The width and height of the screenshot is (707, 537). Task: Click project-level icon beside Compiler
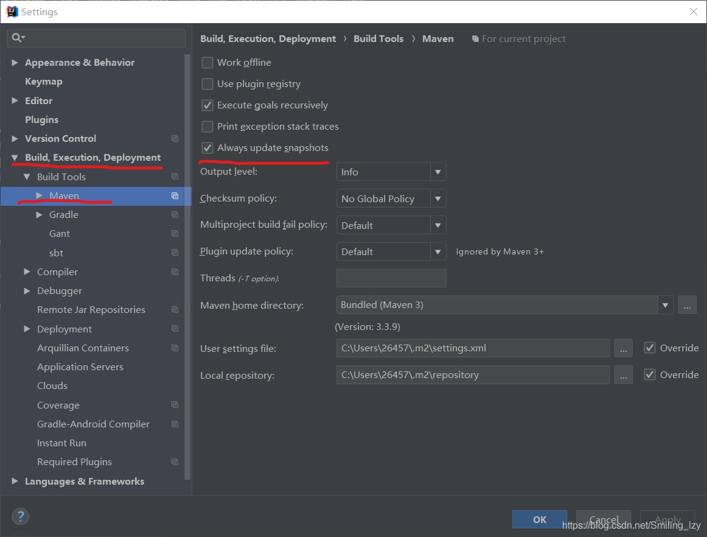click(x=175, y=272)
